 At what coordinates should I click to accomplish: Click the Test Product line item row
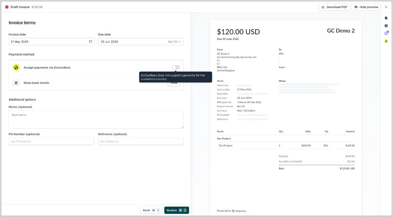pyautogui.click(x=286, y=145)
